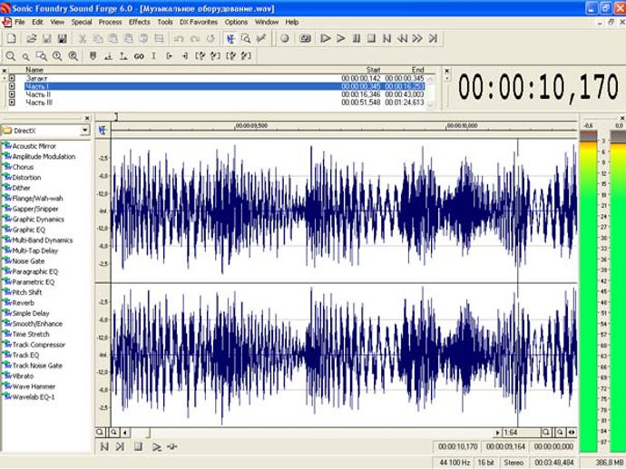
Task: Open the Effects menu
Action: pos(140,22)
